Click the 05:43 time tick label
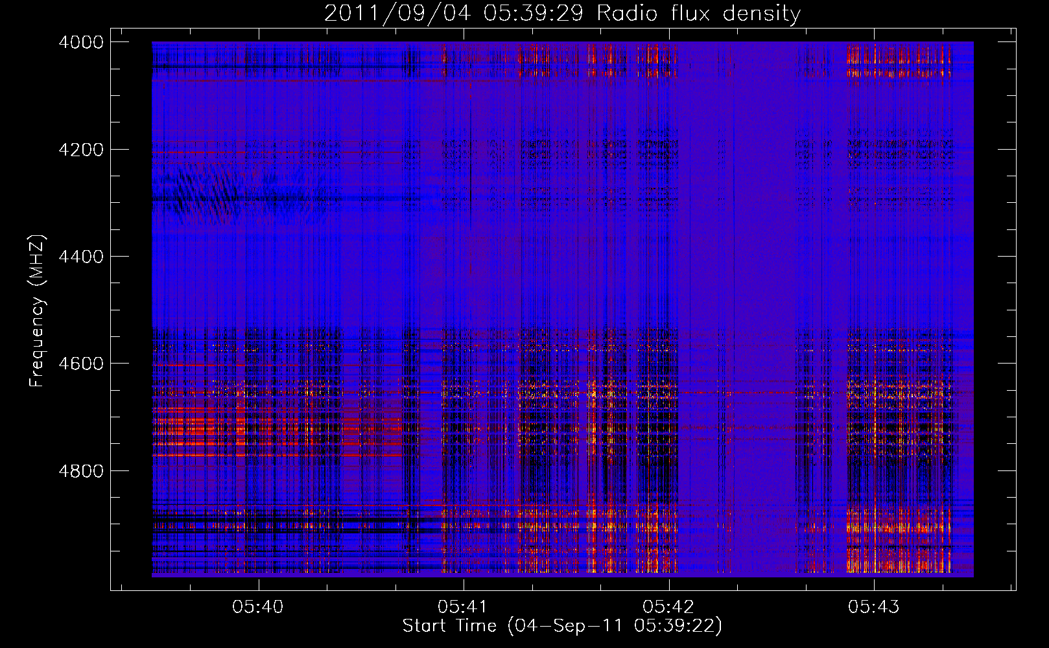 874,607
